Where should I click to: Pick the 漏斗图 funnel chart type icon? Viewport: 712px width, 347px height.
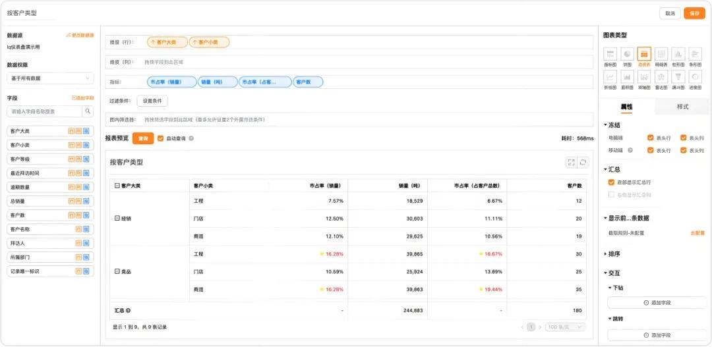coord(678,76)
